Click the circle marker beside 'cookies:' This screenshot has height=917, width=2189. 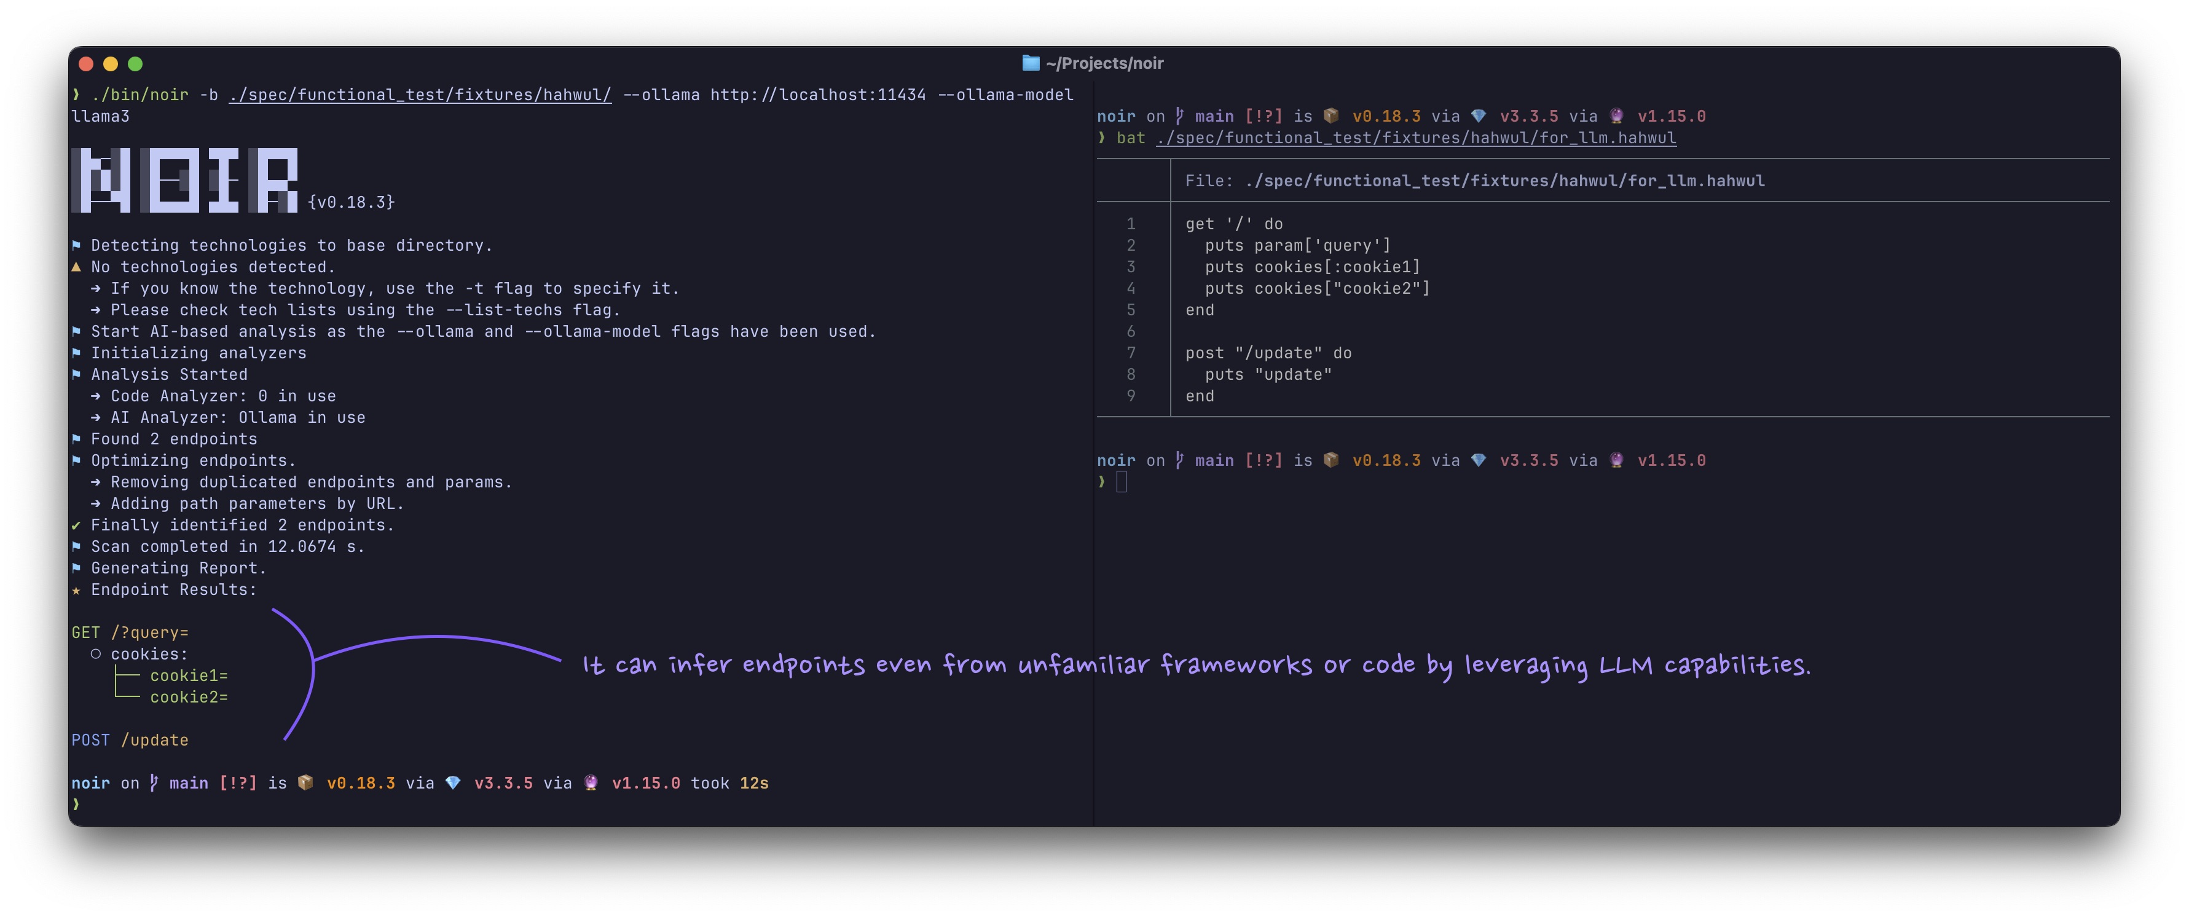(95, 653)
